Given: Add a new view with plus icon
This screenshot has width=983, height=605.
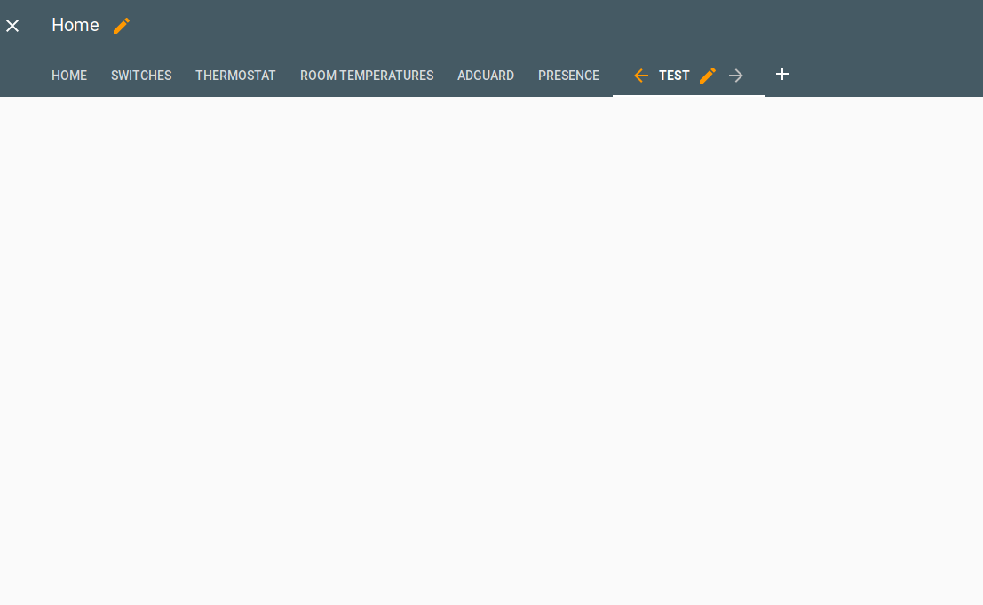Looking at the screenshot, I should click(x=781, y=74).
